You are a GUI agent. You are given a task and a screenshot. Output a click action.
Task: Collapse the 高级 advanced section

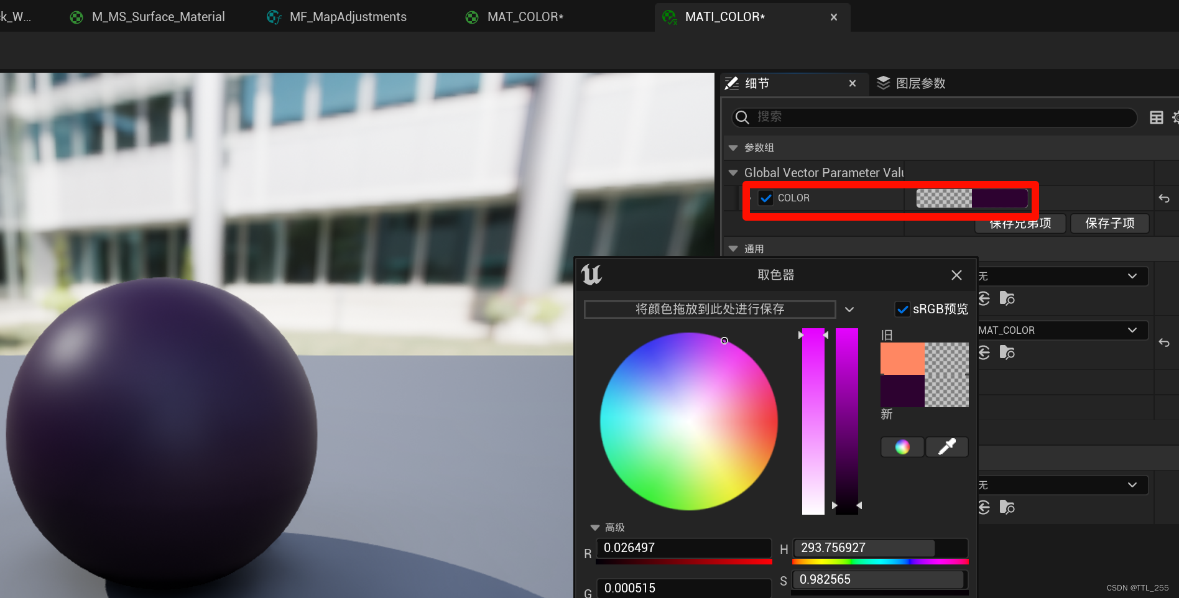click(x=594, y=528)
